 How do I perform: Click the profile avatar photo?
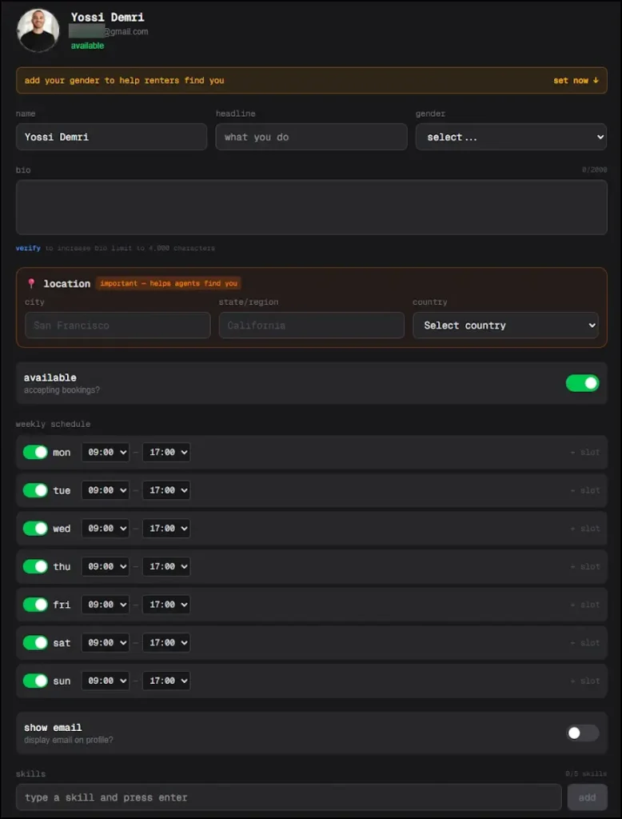pos(38,30)
